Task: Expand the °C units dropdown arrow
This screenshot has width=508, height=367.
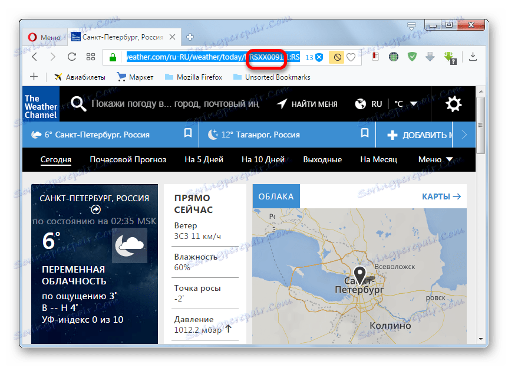Action: point(414,104)
